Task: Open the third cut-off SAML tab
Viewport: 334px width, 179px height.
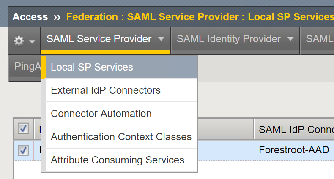Action: (318, 41)
